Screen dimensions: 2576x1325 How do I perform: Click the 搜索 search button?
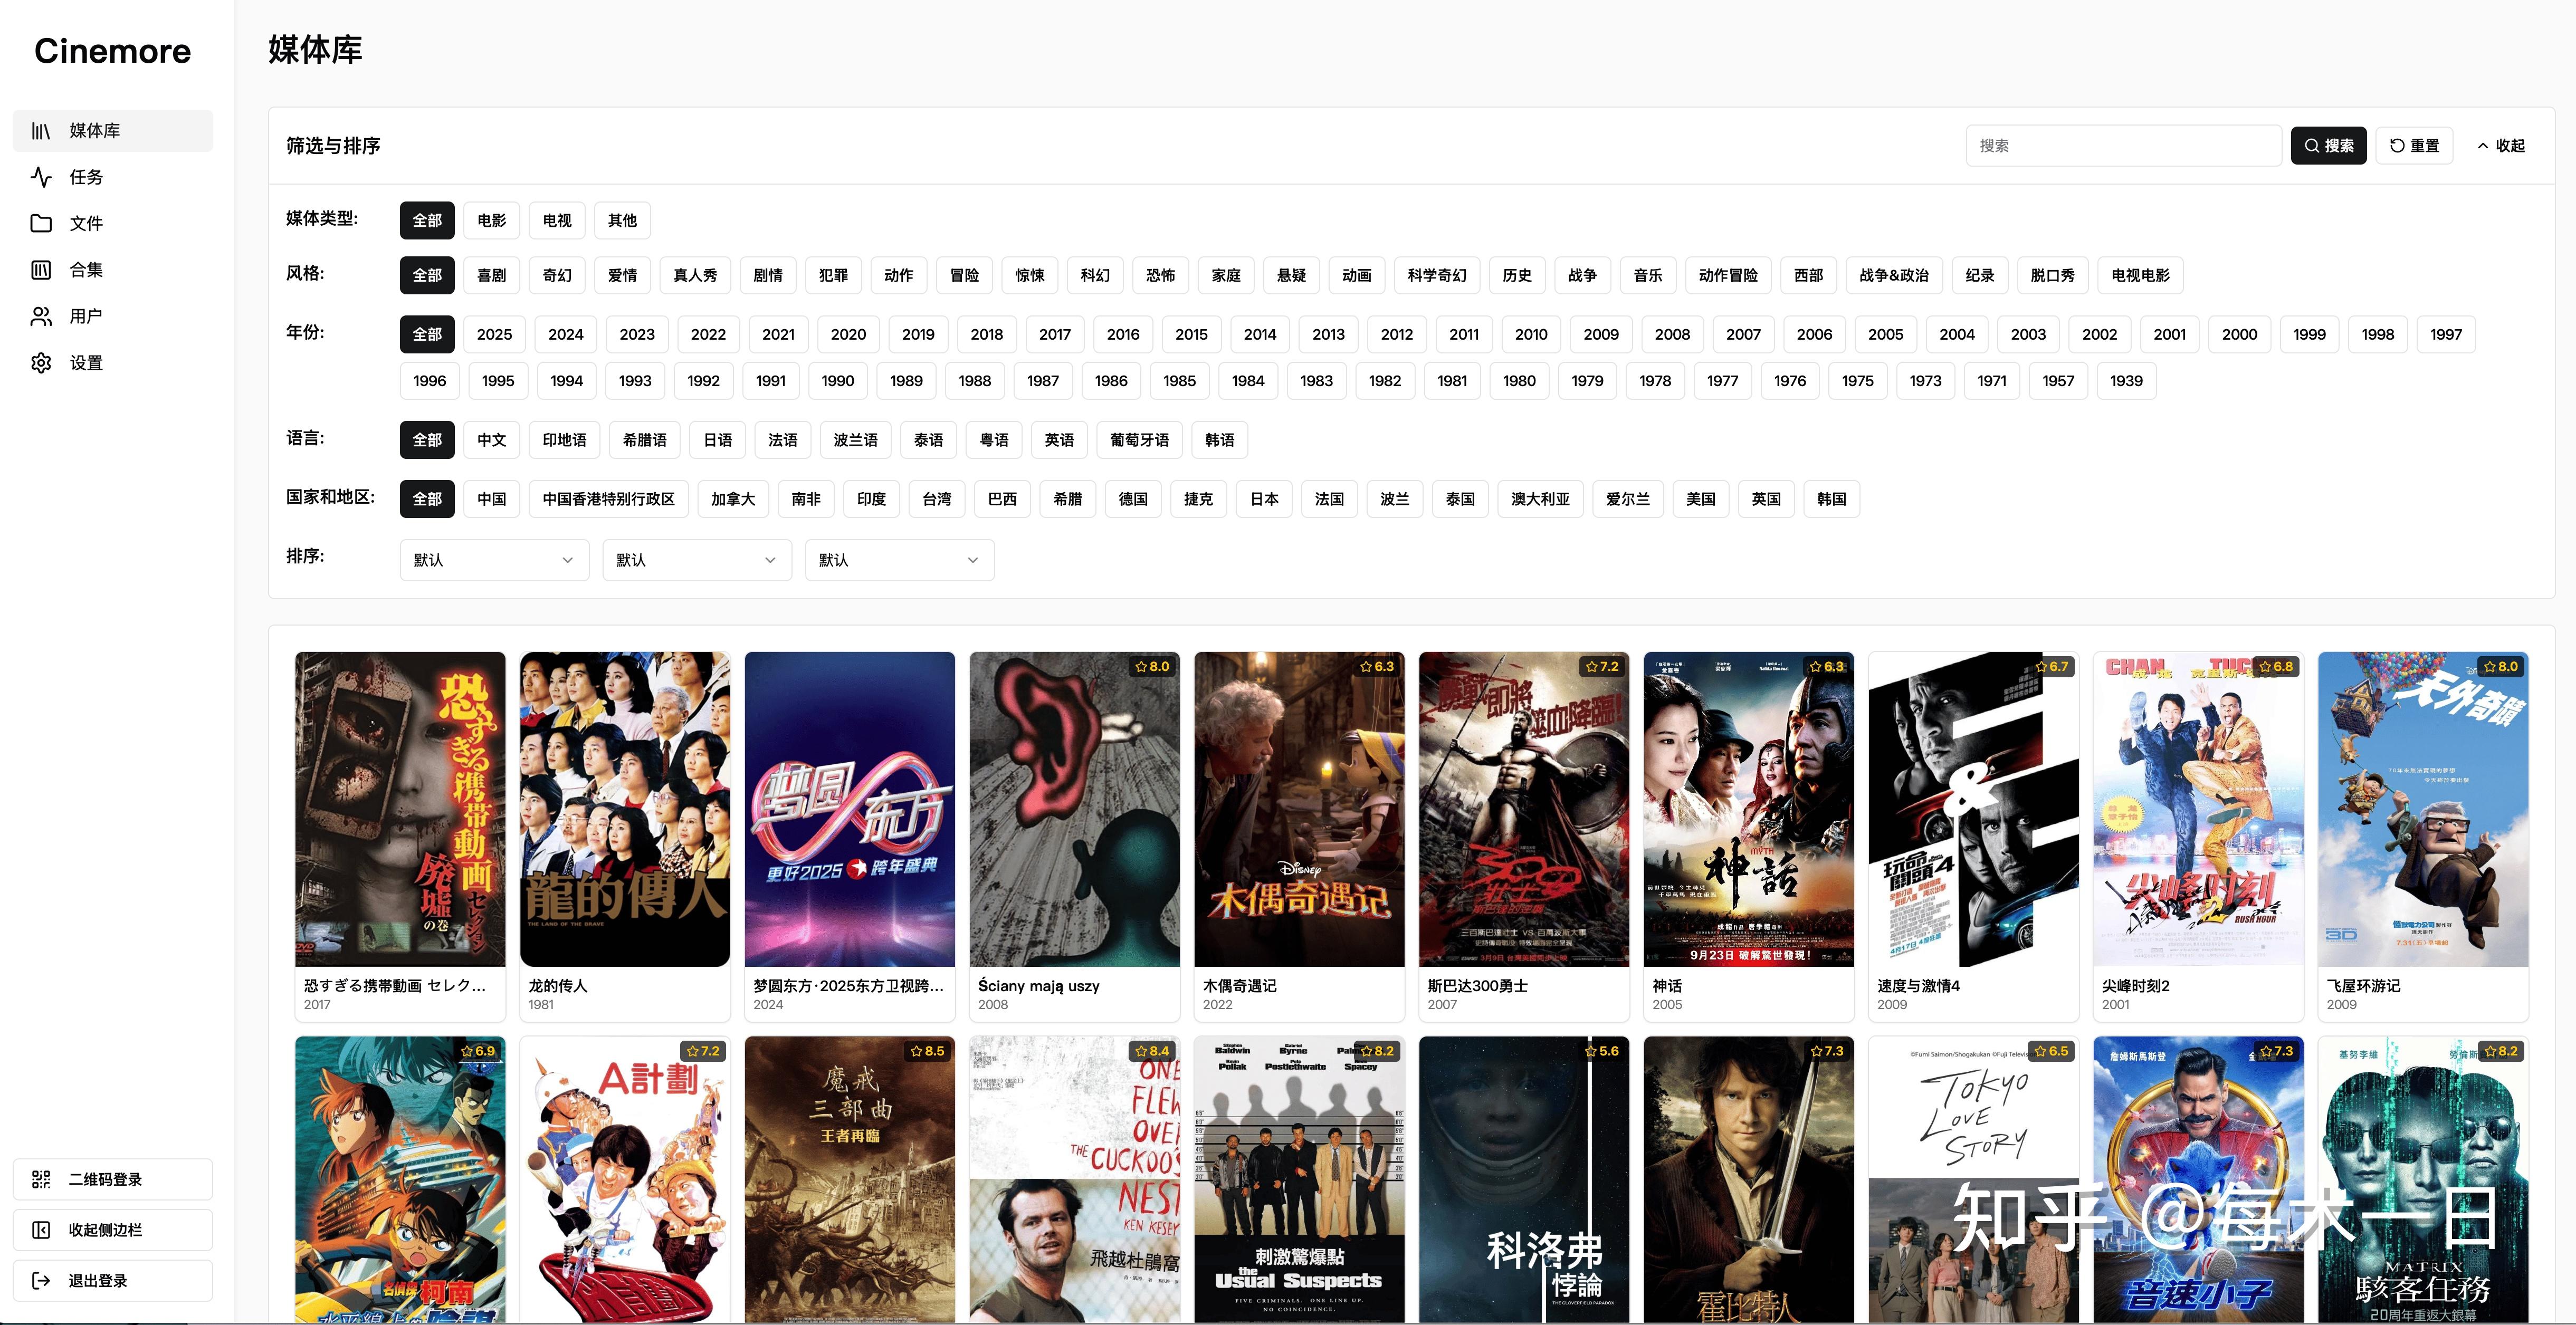coord(2329,145)
